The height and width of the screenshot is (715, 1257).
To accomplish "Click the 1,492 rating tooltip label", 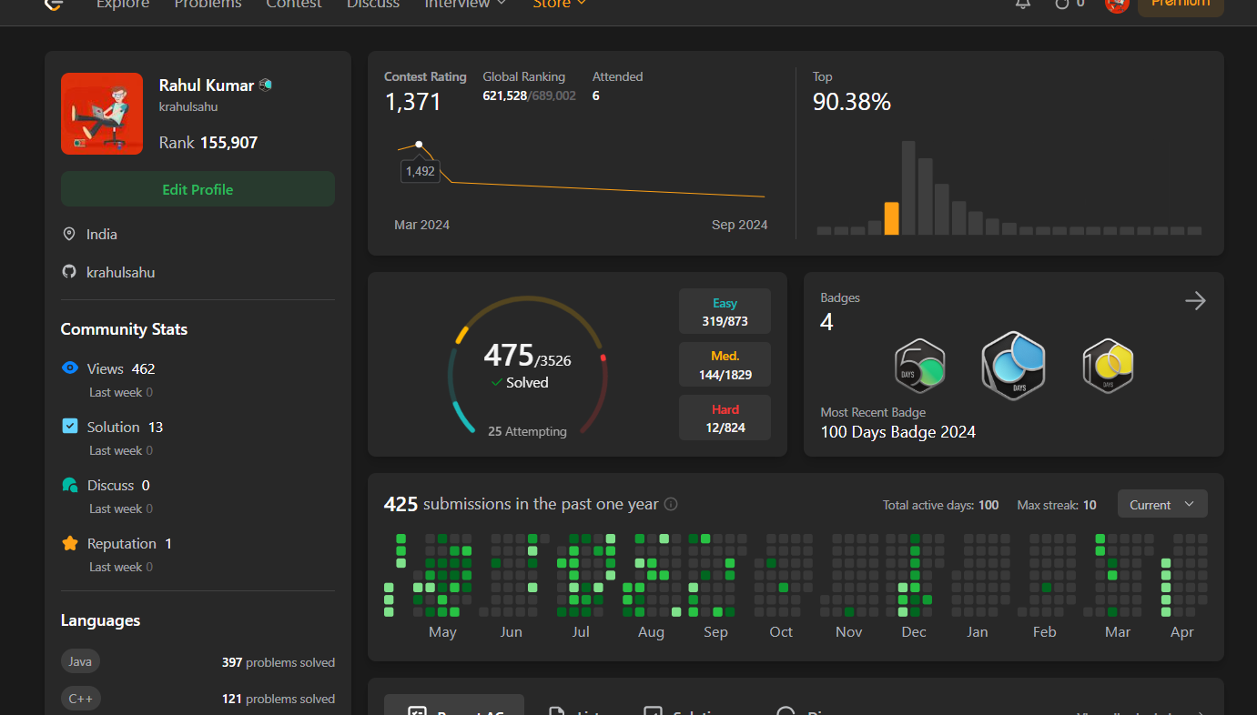I will pos(421,171).
